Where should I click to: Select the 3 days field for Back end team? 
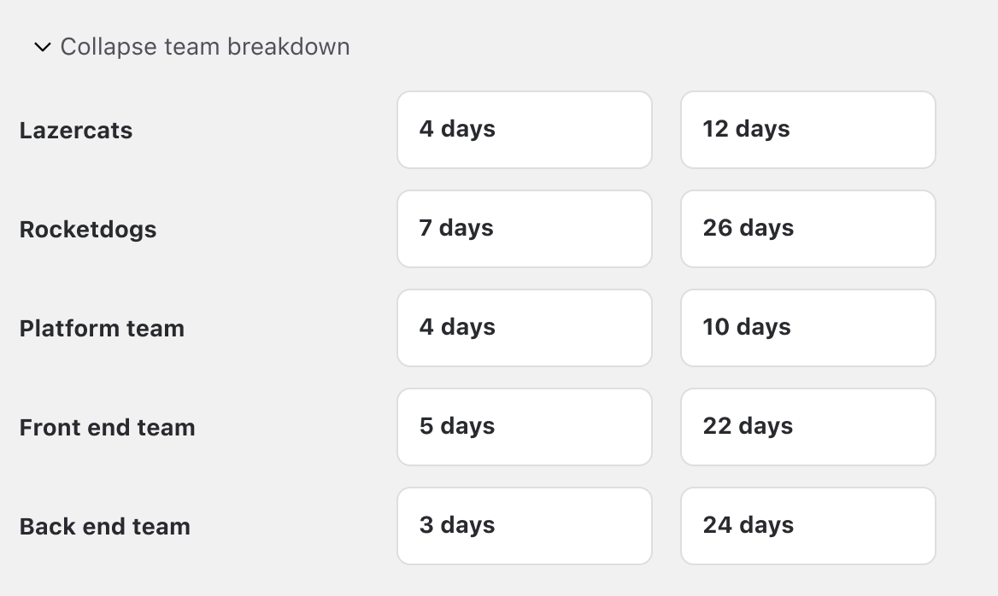(x=524, y=525)
